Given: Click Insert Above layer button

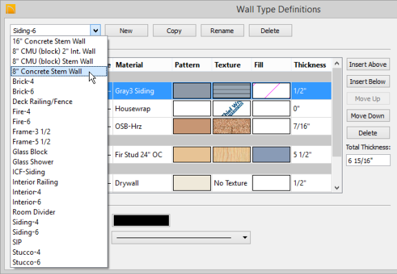Looking at the screenshot, I should 368,65.
